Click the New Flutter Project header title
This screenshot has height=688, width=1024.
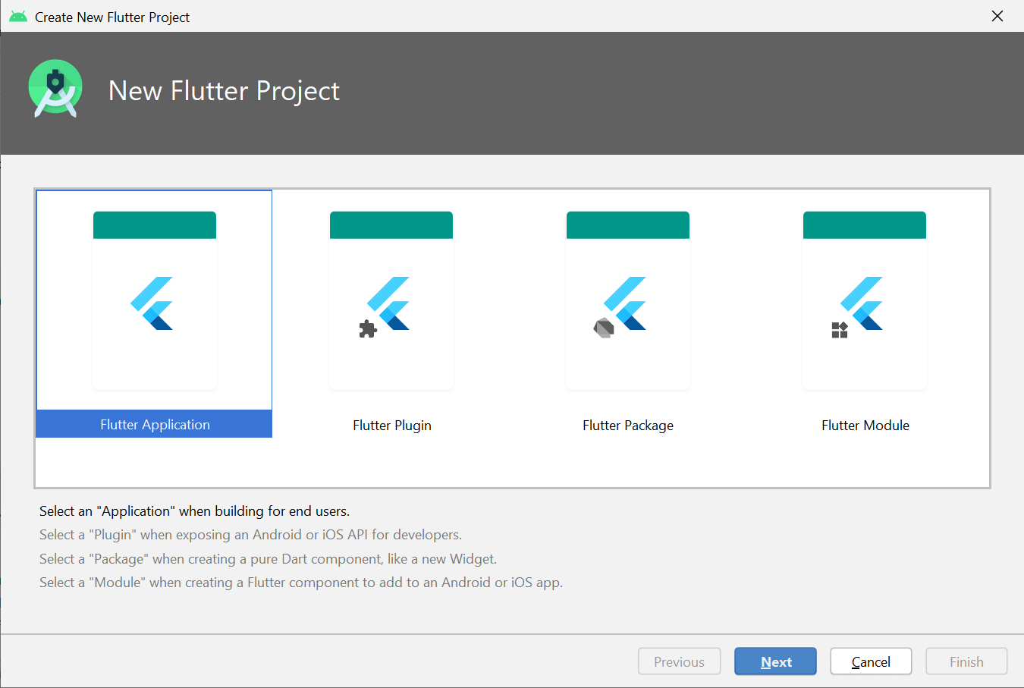(224, 90)
